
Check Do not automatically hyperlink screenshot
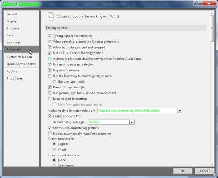(x=50, y=134)
